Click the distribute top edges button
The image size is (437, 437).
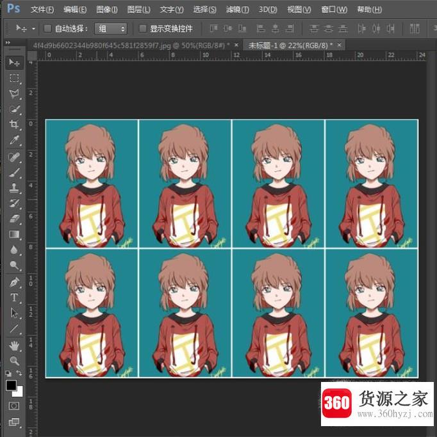314,28
